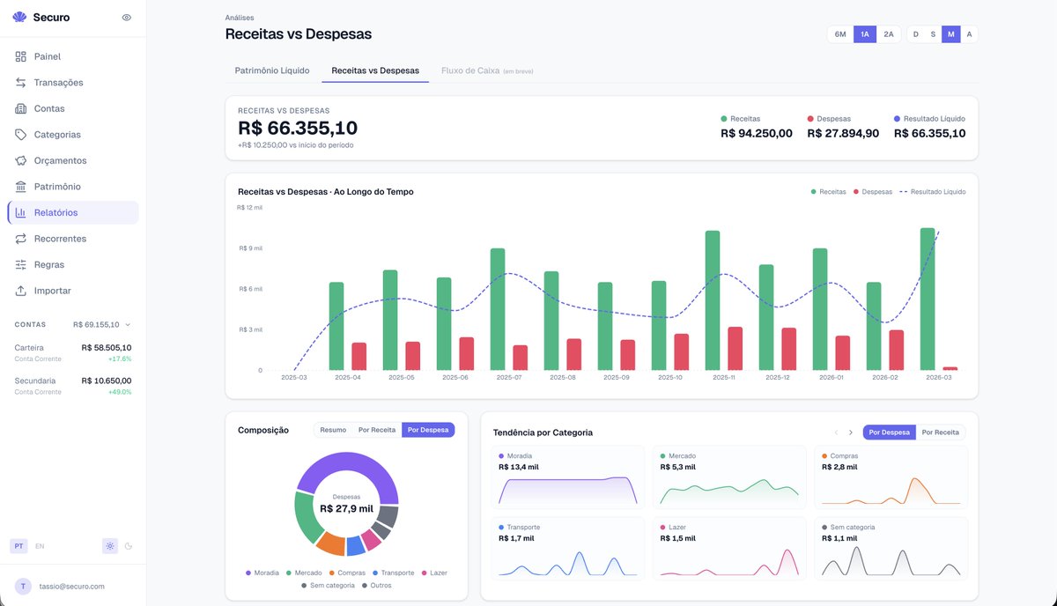This screenshot has height=606, width=1057.
Task: Select Tendência Por Receita button
Action: [x=941, y=432]
